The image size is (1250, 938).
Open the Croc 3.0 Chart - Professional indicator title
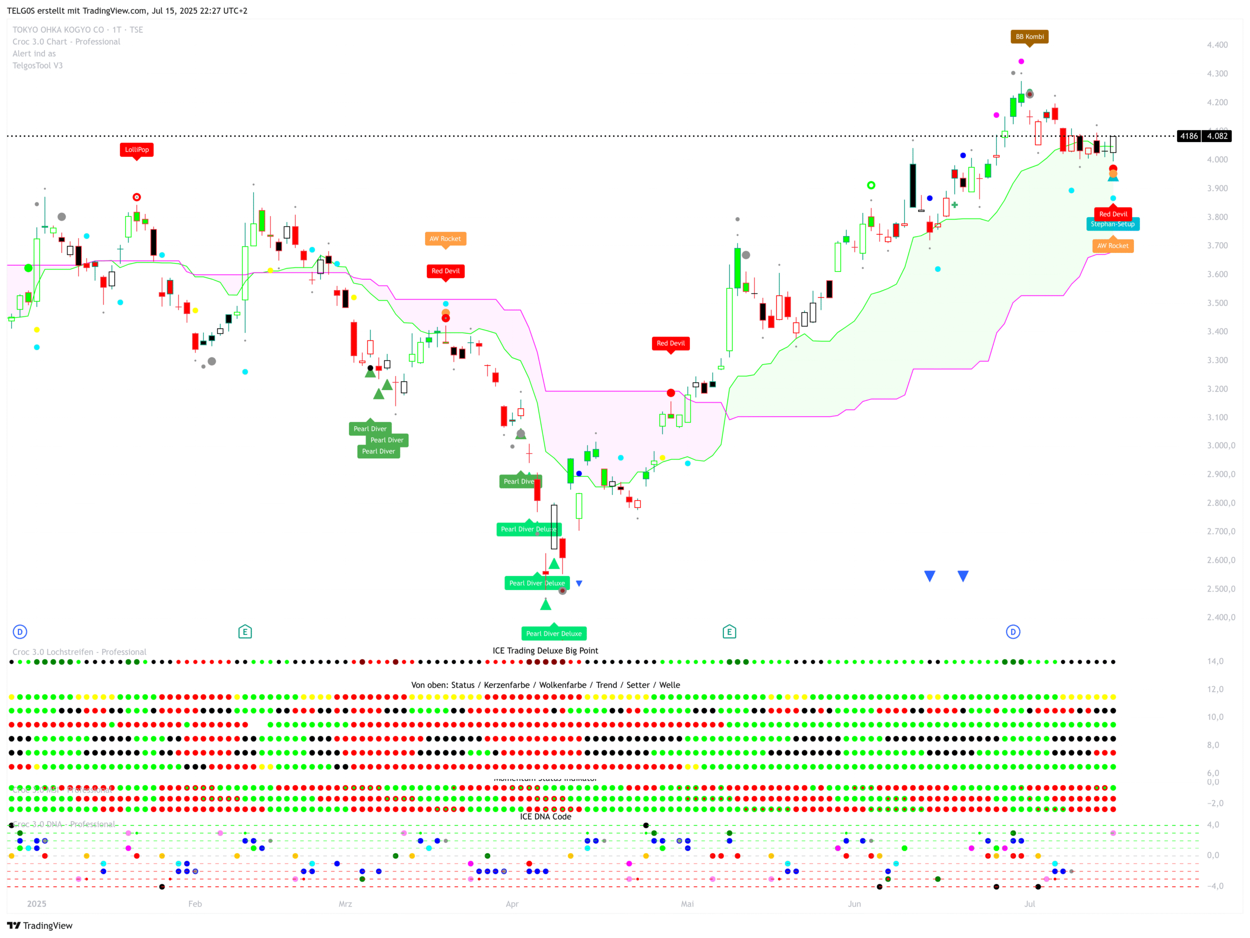pyautogui.click(x=66, y=42)
